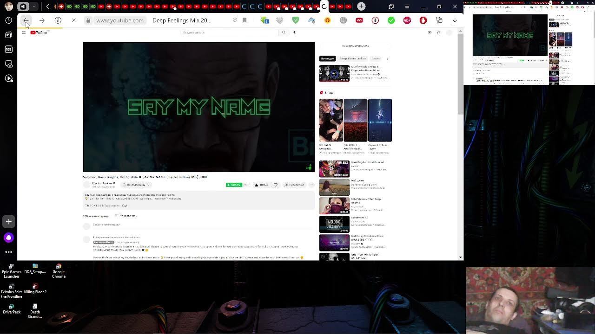Click the padlock site security icon
This screenshot has height=334, width=595.
click(88, 20)
